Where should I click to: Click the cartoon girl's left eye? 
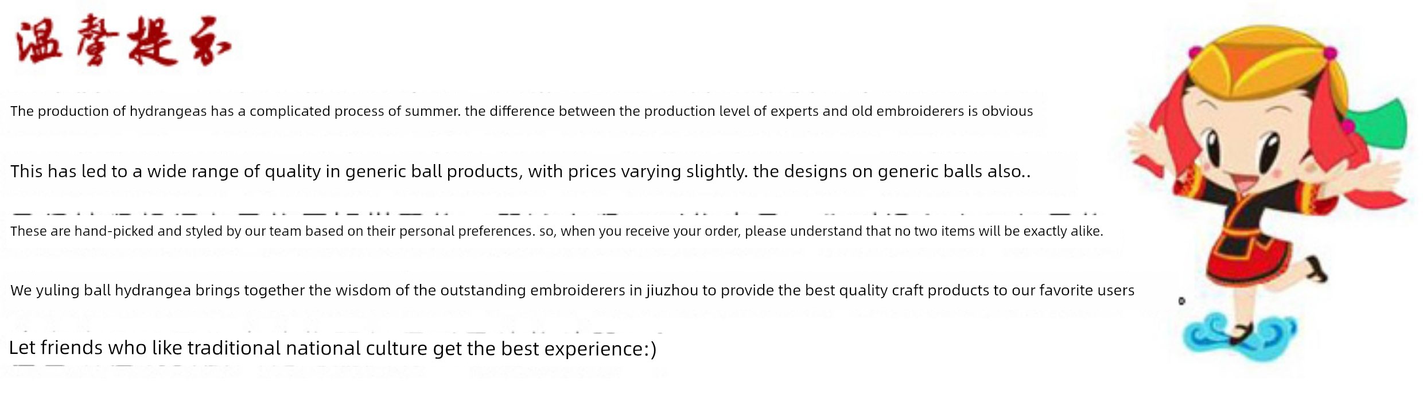tap(1212, 147)
